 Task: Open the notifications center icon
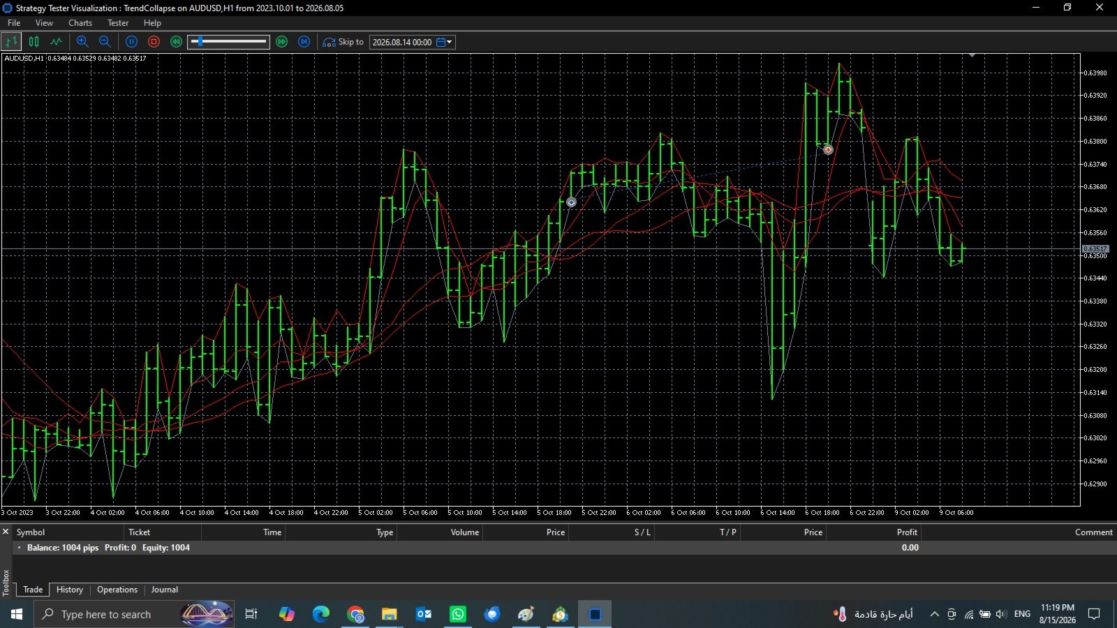tap(1094, 614)
